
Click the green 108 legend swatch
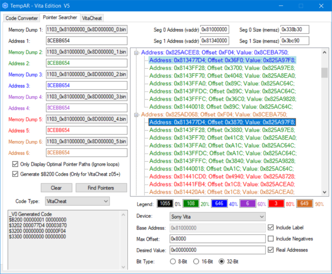coord(191,204)
